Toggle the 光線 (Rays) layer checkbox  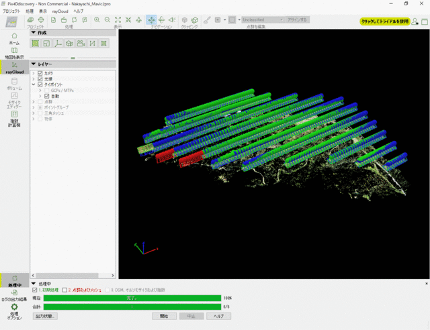(x=40, y=79)
